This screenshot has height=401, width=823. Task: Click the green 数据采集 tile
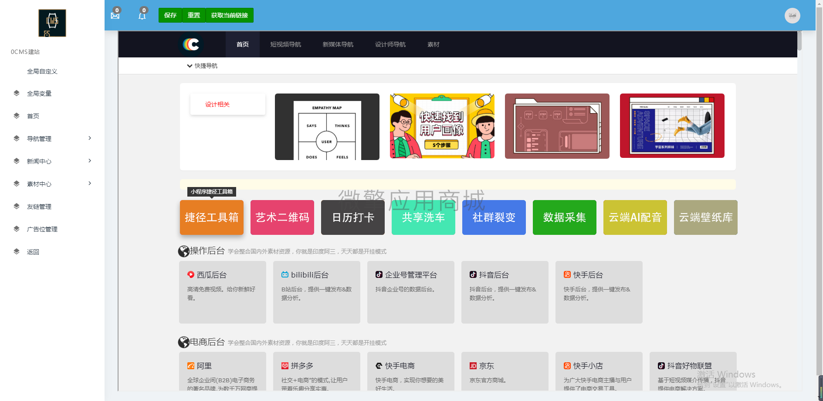point(565,217)
